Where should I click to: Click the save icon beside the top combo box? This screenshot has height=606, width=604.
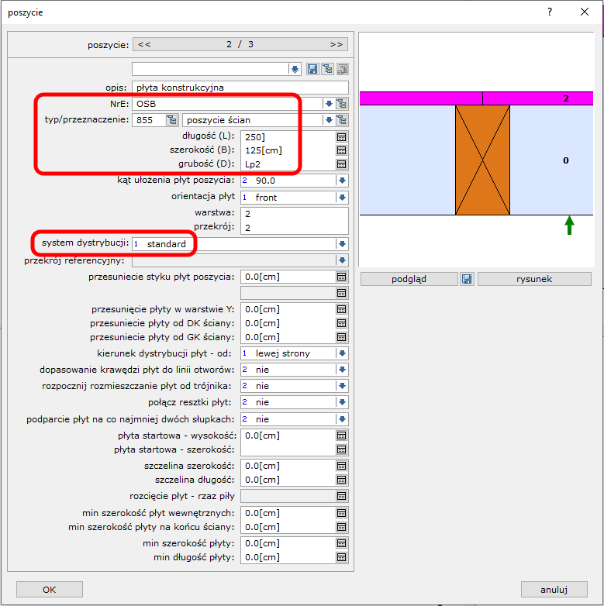tap(312, 69)
